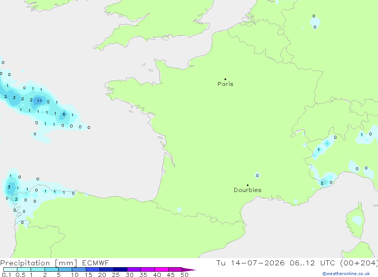Click the legend label '25'
The height and width of the screenshot is (277, 378).
click(116, 275)
